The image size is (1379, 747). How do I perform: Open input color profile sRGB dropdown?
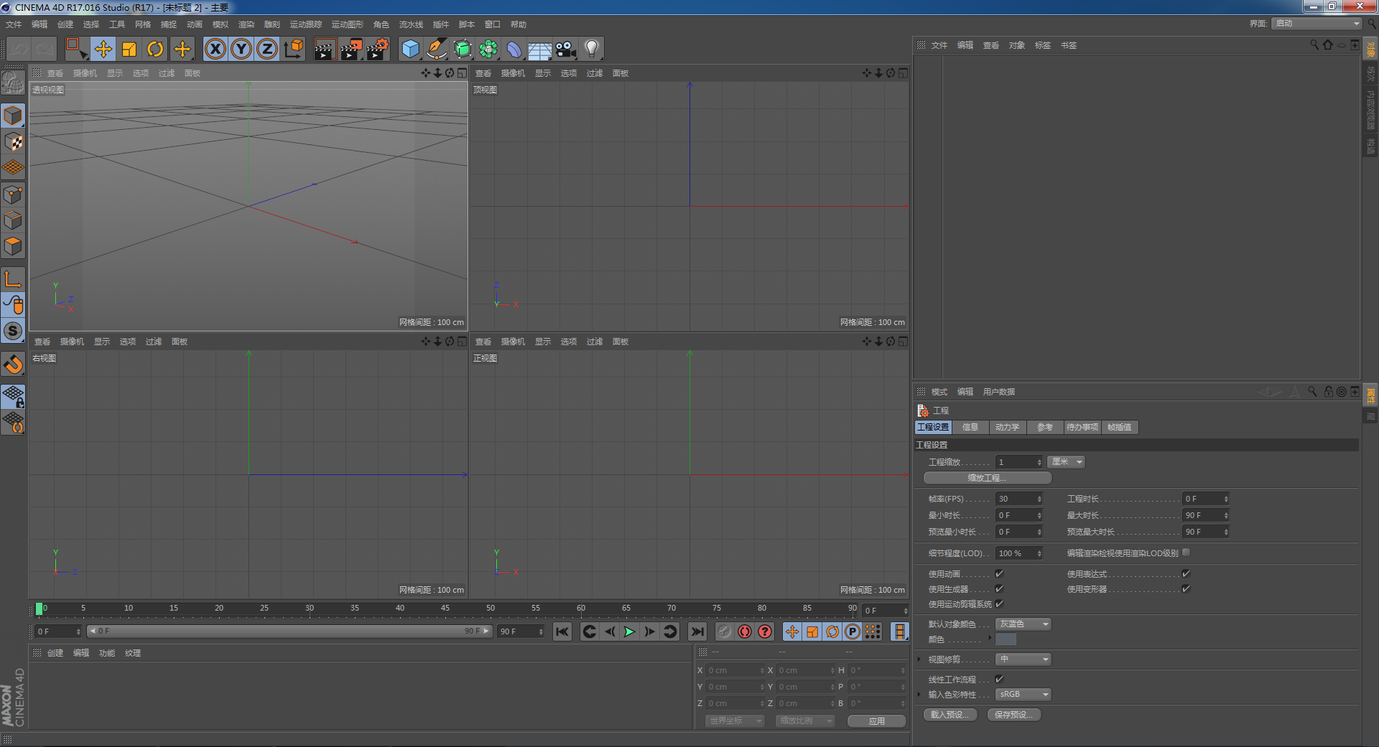coord(1023,695)
